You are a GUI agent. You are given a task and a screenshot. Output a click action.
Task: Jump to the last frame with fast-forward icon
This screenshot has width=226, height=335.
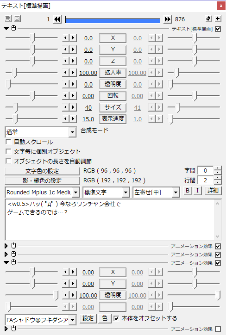[x=168, y=19]
